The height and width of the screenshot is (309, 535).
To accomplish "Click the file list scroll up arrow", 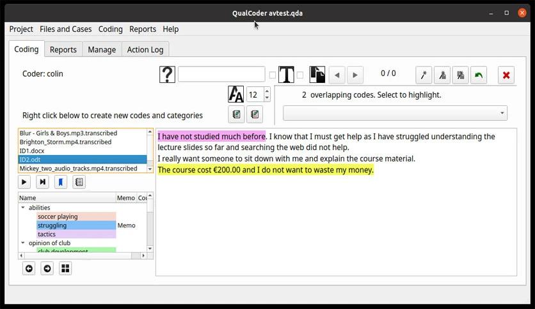I will point(150,132).
